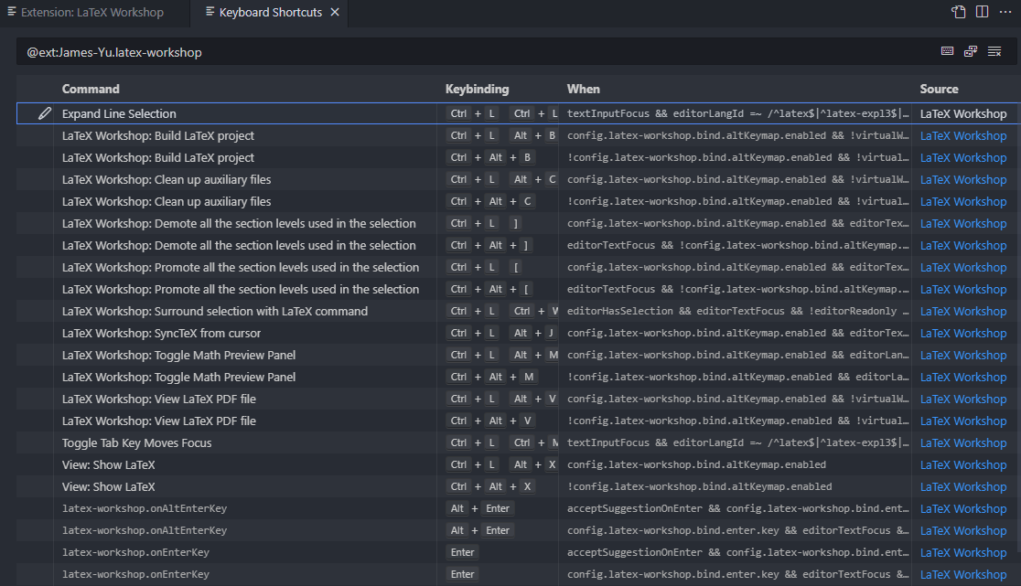Click Ctrl+Alt+M keybinding cell

point(492,378)
